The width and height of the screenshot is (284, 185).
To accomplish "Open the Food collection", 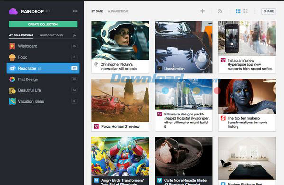I will [43, 57].
